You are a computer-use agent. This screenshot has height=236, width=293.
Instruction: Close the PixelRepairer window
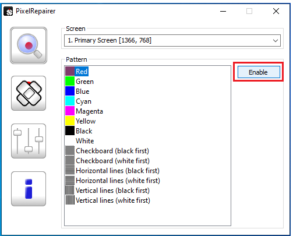[x=276, y=11]
